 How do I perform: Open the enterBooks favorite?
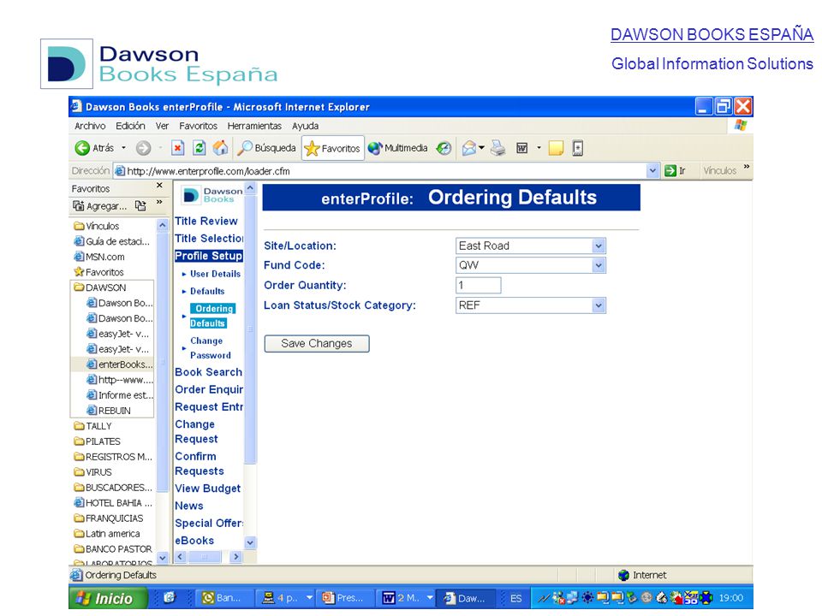point(120,364)
